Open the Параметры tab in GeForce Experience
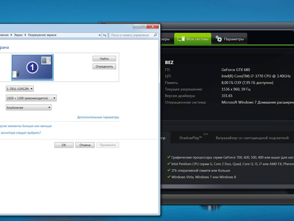 [229, 39]
